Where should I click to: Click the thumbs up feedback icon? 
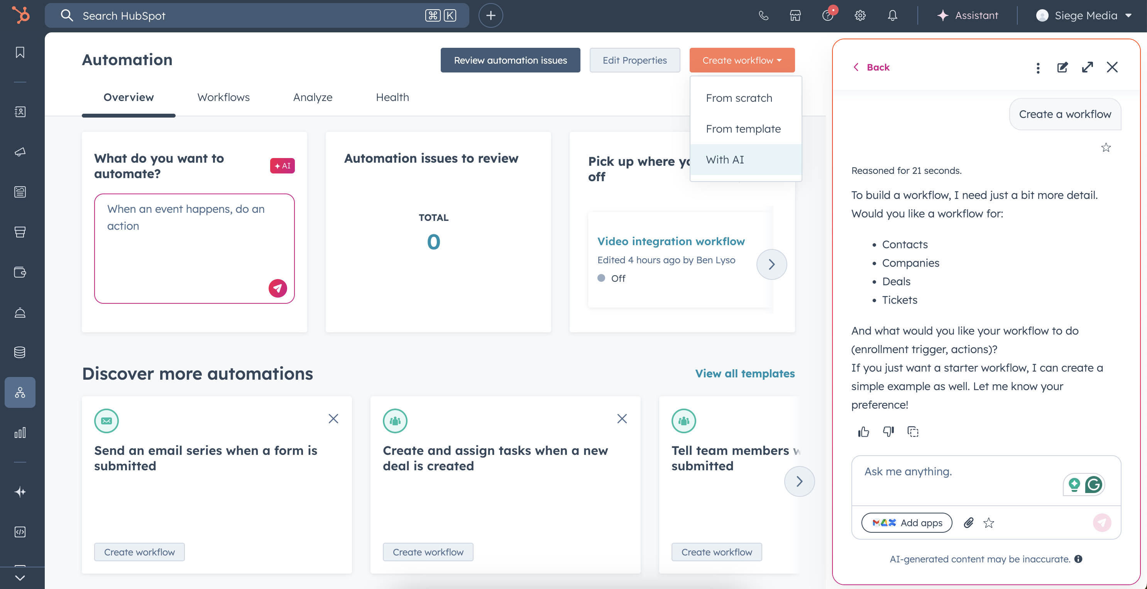pos(863,431)
